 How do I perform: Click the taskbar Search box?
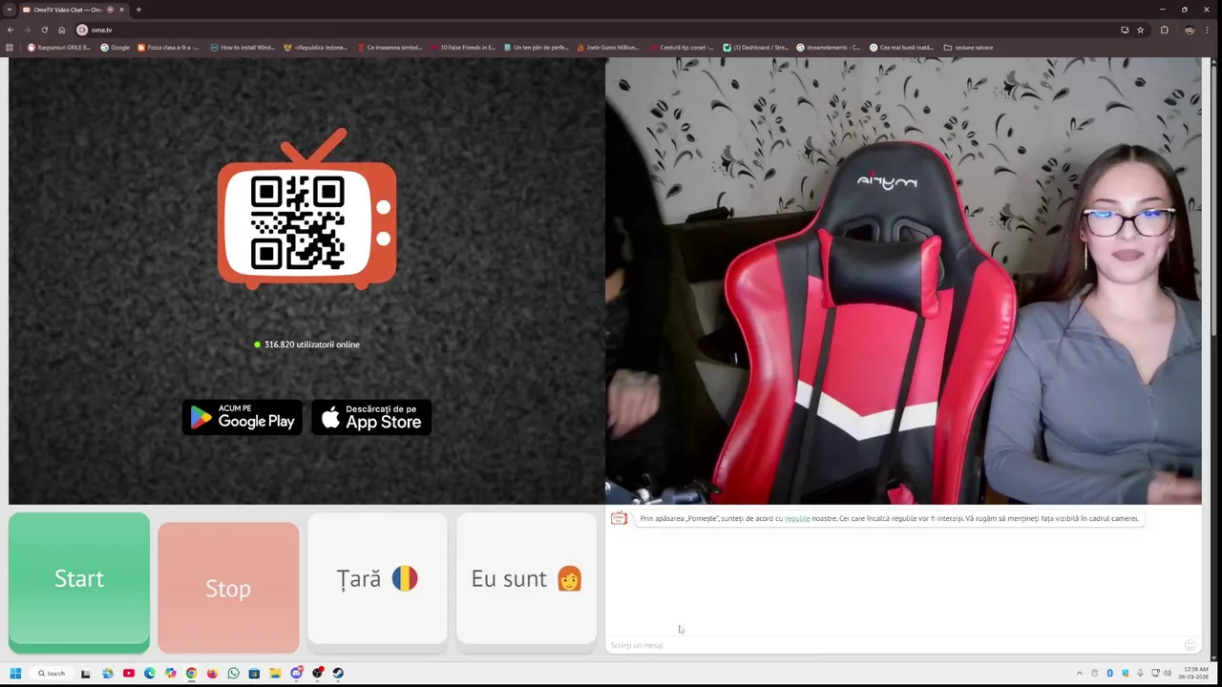click(x=52, y=673)
